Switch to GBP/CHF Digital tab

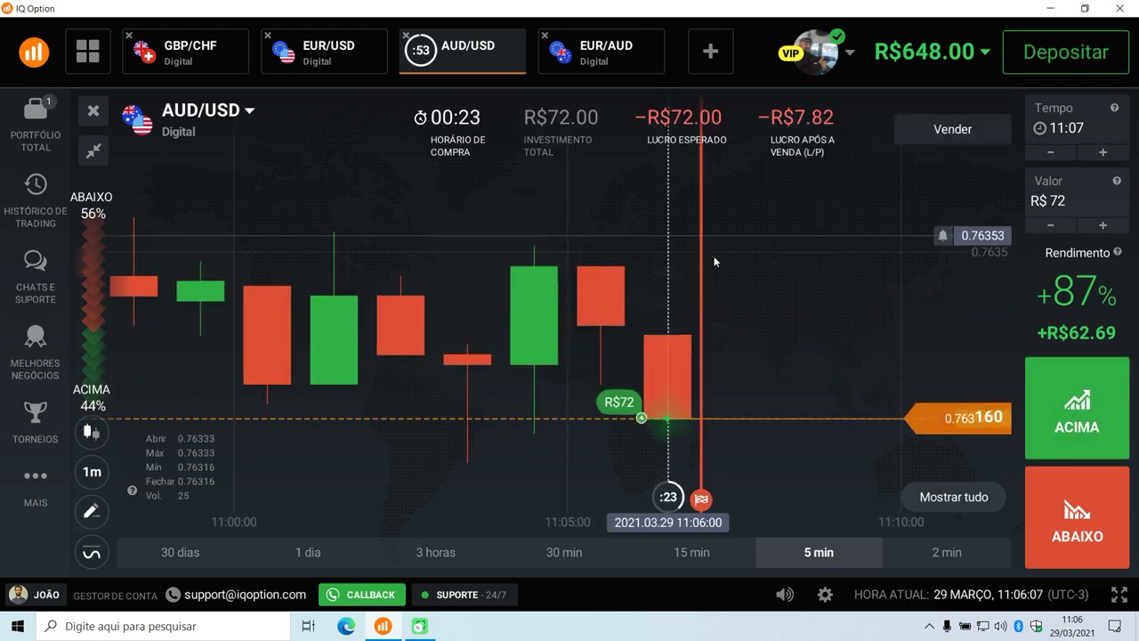click(x=185, y=52)
